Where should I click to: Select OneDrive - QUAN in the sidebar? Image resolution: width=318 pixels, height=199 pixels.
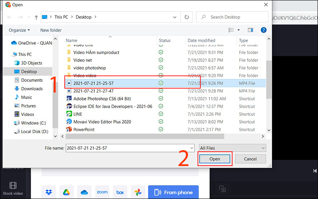[31, 43]
